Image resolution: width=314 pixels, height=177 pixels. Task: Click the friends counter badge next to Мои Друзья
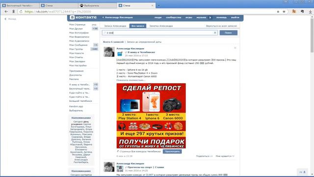point(95,29)
